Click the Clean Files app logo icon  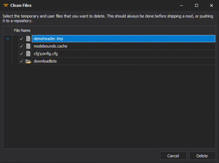6,6
